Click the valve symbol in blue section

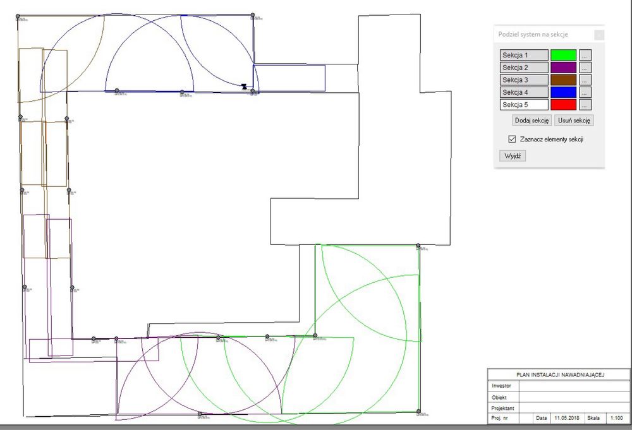click(x=244, y=87)
